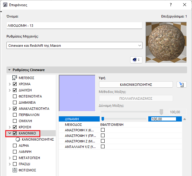Viewport: 192px width, 176px height.
Task: Click the ΔΥΝΑΜΗ value field 100,00
Action: tap(164, 119)
